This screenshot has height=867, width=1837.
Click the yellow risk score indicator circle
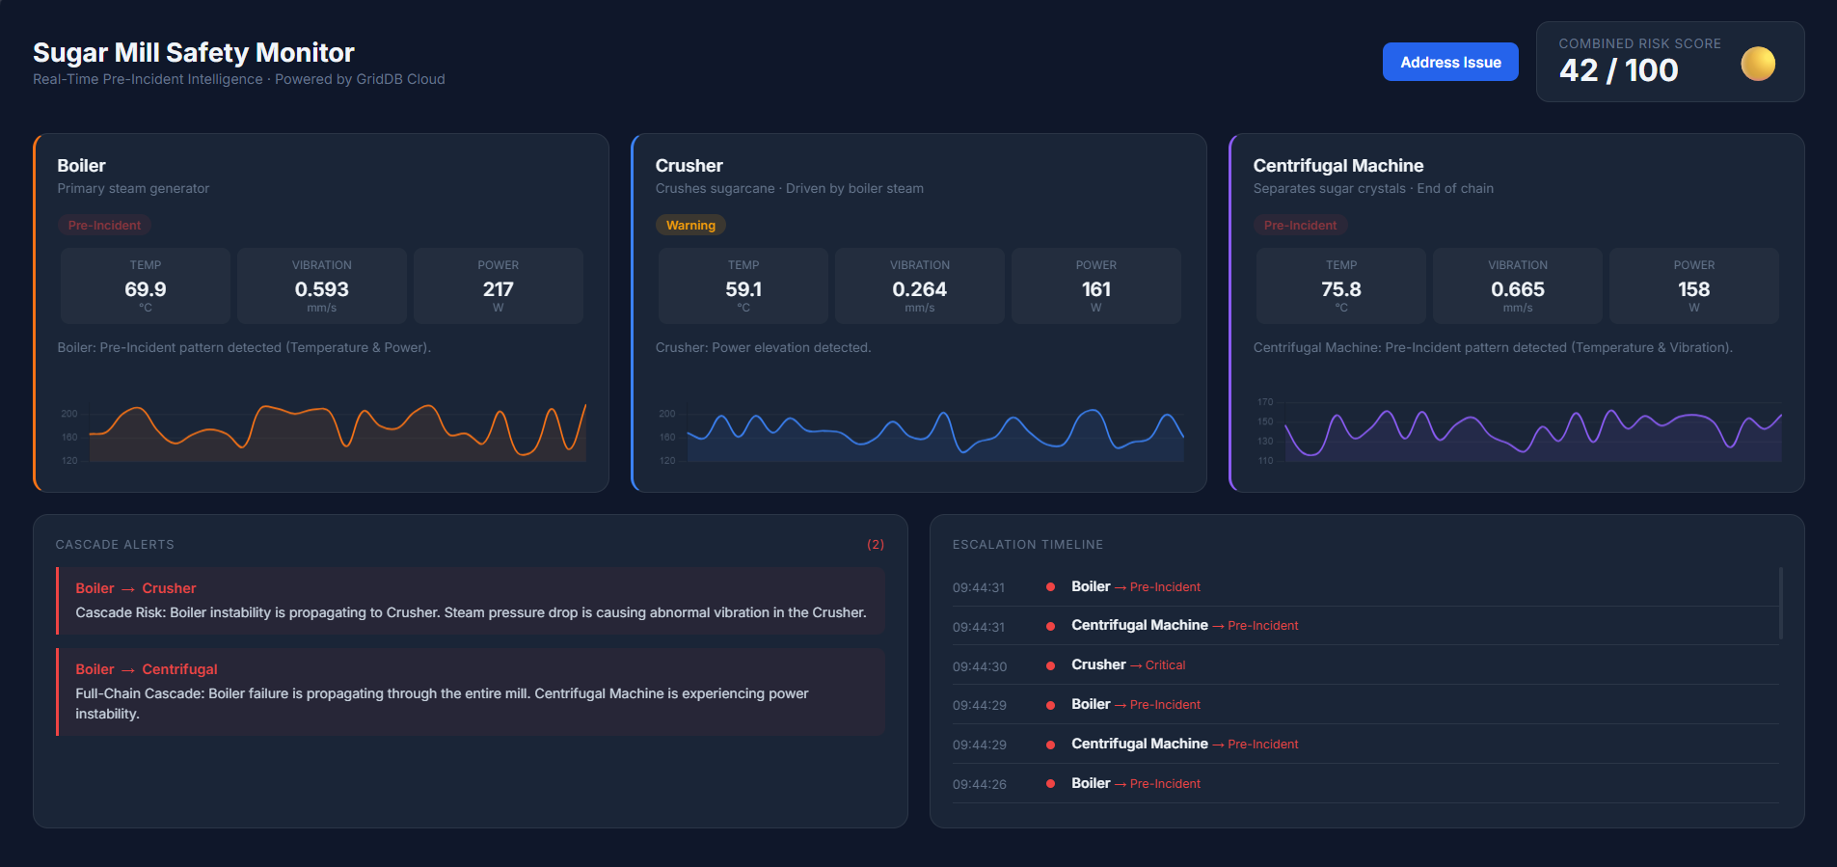point(1757,64)
